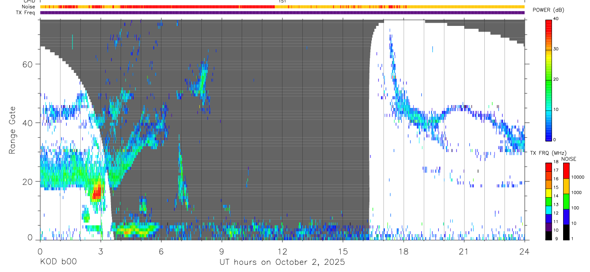Image resolution: width=590 pixels, height=272 pixels.
Task: Click the TX FRQ (MHz) legend title
Action: (x=547, y=153)
